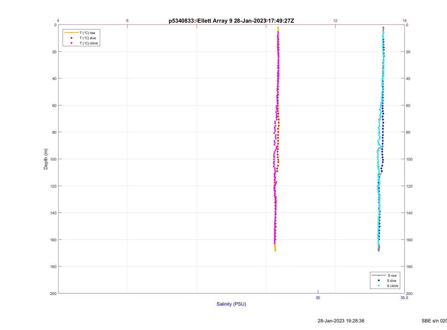Click the left-axis depth tick label '120'

(x=53, y=186)
